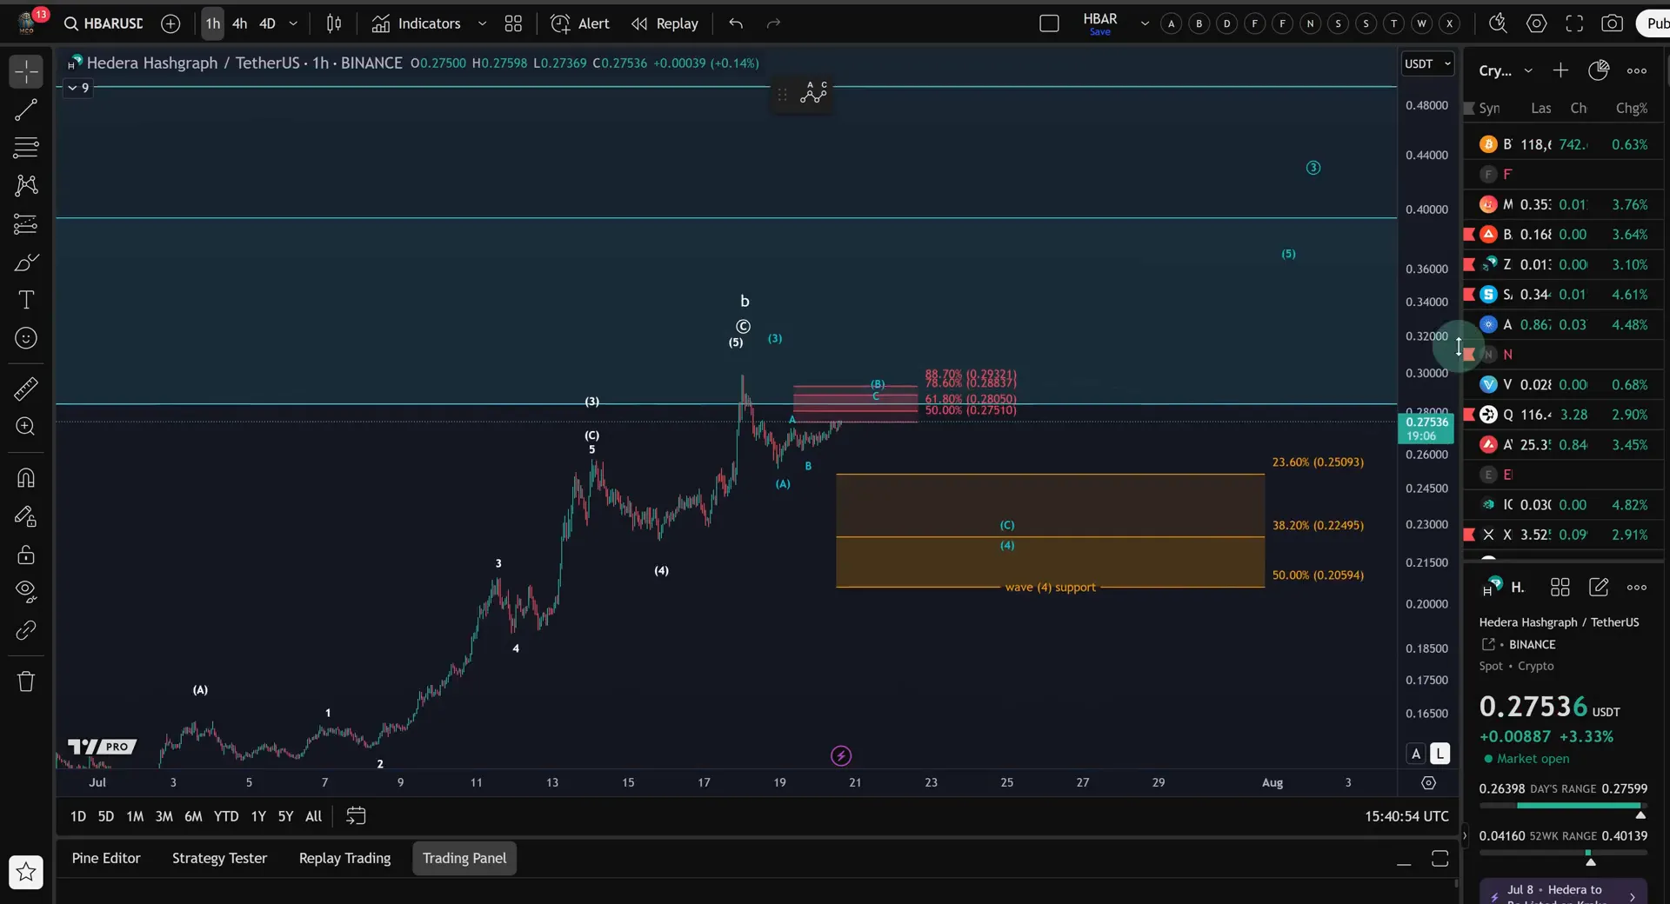Open the chart layout selector
Image resolution: width=1670 pixels, height=904 pixels.
click(1050, 23)
